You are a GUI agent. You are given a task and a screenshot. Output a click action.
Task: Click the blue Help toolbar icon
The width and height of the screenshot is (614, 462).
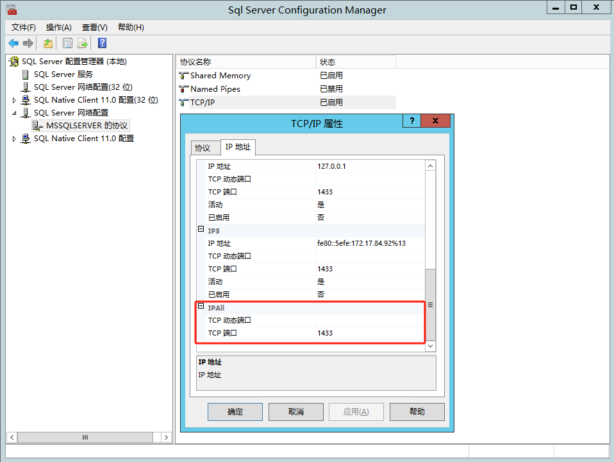(102, 43)
